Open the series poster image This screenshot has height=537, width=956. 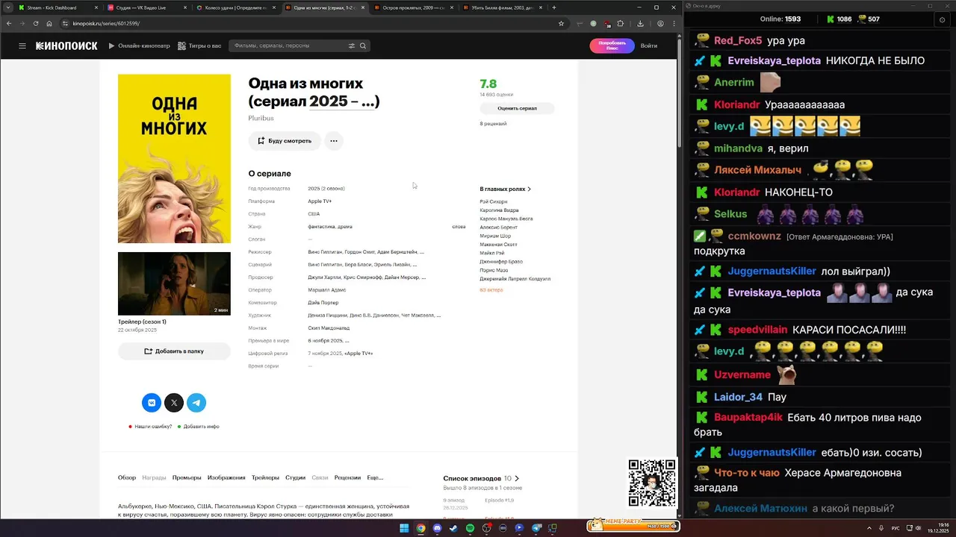pos(174,159)
